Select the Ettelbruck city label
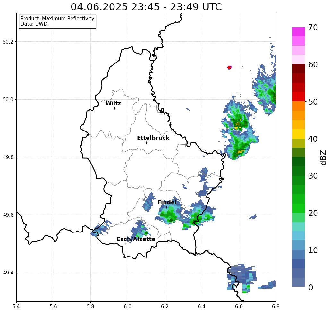Viewport: 330px width, 312px height. [x=153, y=138]
